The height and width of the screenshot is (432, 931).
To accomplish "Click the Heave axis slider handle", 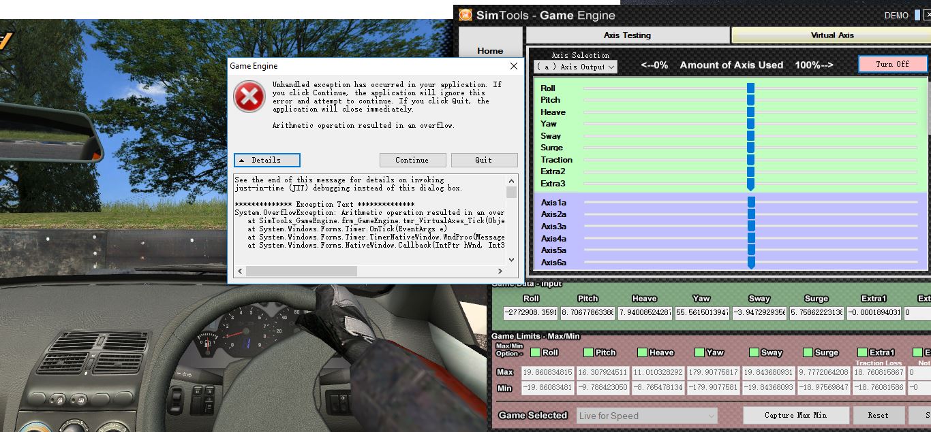I will click(750, 112).
